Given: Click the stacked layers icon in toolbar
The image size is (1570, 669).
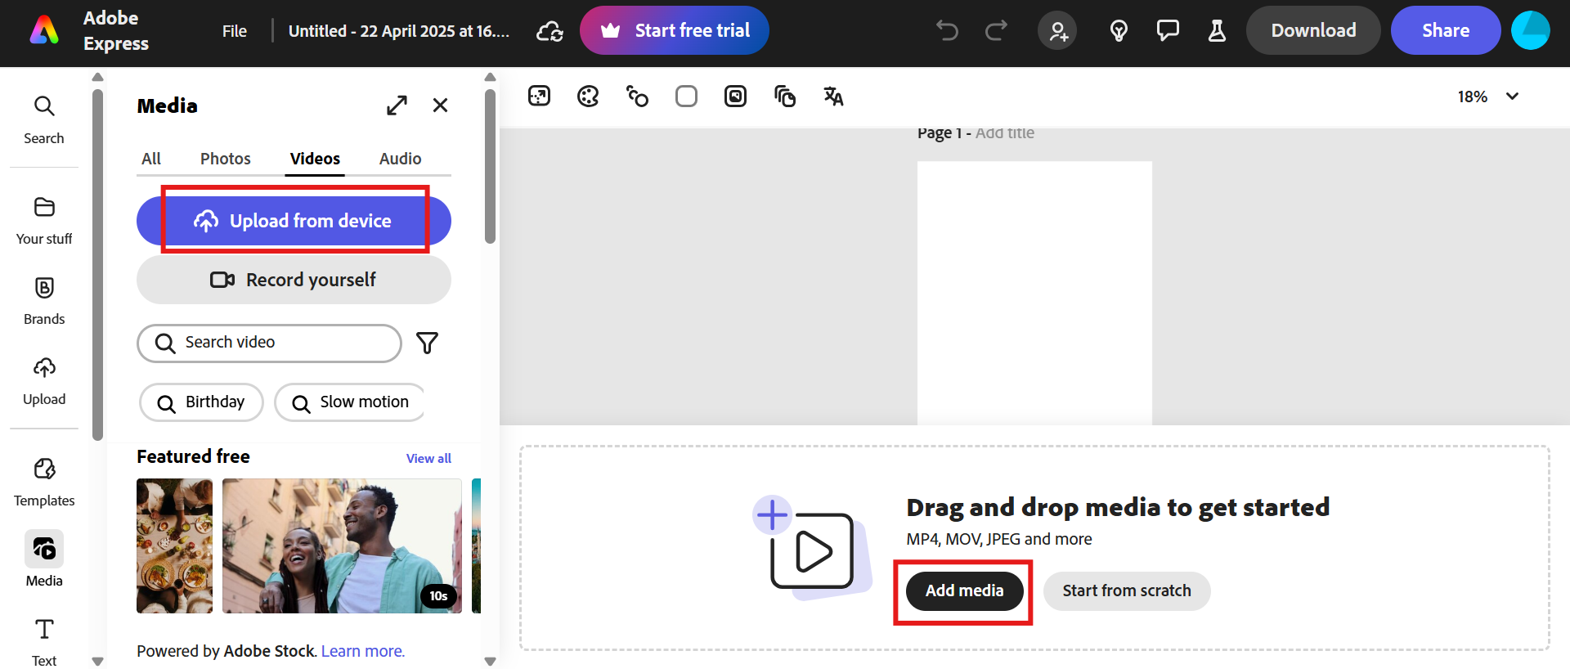Looking at the screenshot, I should click(785, 97).
